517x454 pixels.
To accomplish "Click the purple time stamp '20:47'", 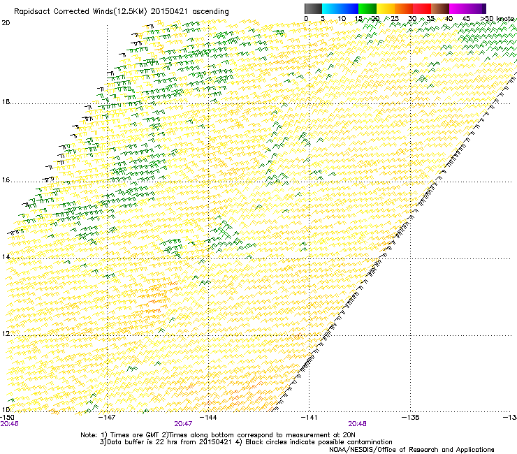I will point(183,424).
